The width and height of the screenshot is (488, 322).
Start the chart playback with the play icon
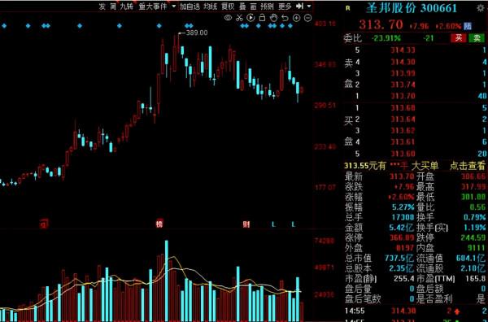click(x=251, y=18)
